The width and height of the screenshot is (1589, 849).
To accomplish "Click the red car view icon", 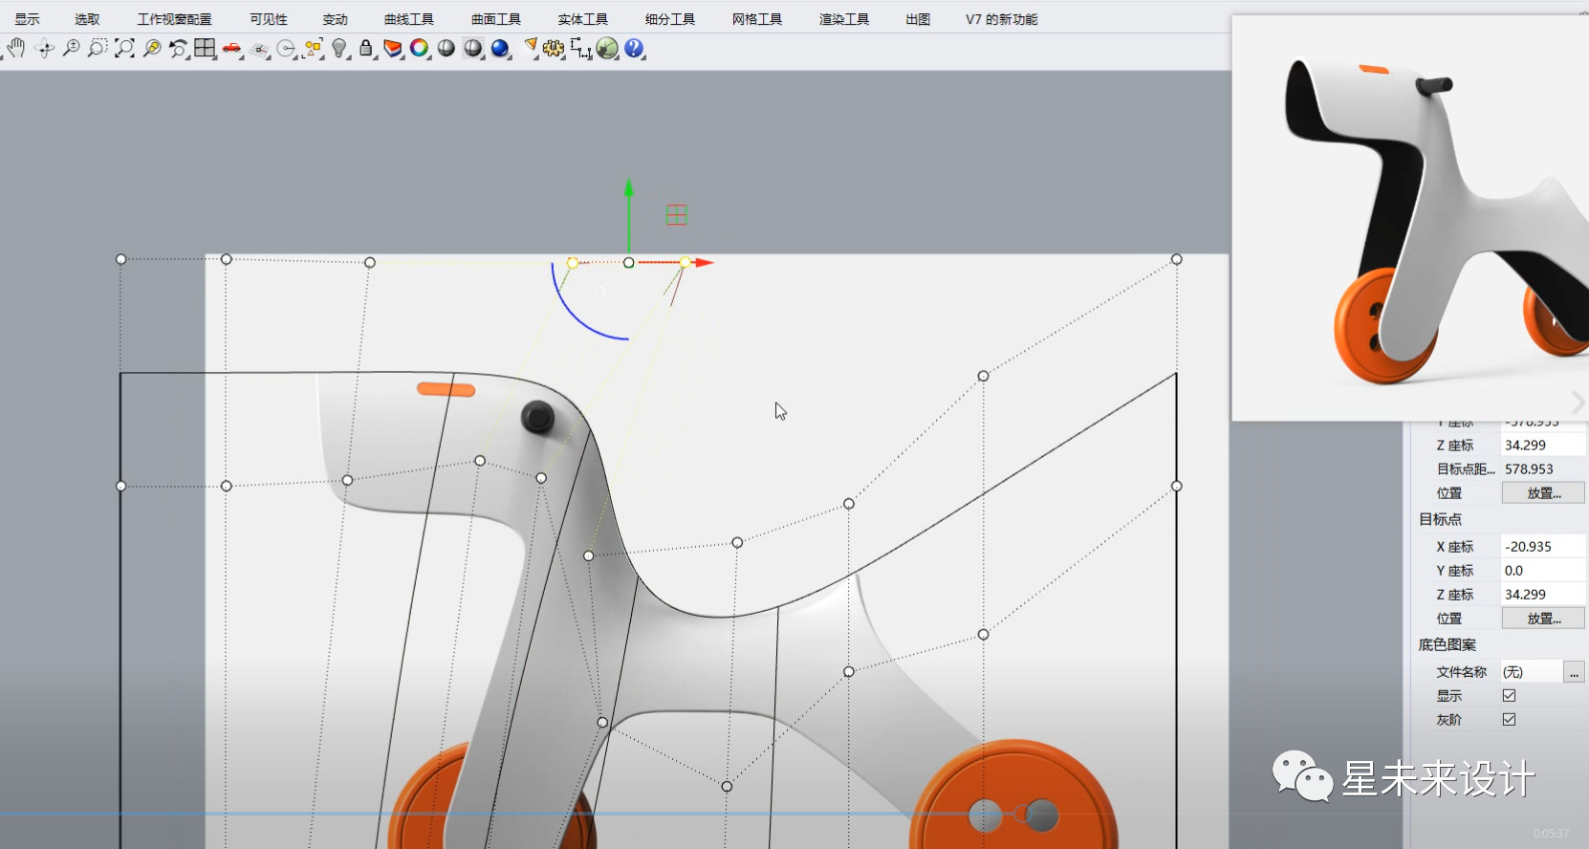I will coord(231,48).
